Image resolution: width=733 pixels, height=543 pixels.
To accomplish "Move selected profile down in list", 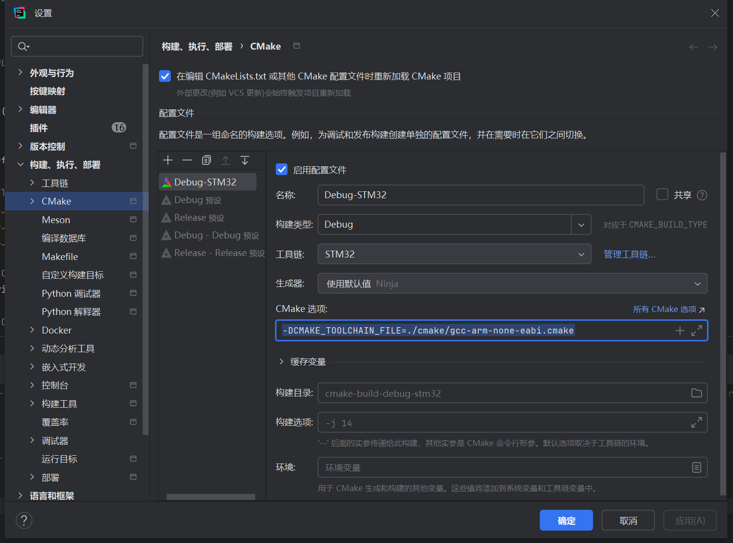I will coord(245,160).
